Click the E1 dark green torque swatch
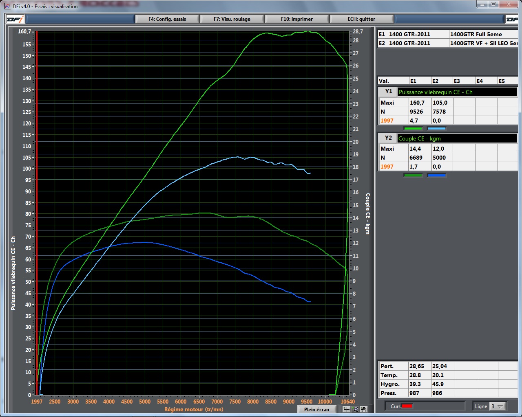The image size is (522, 417). [413, 175]
